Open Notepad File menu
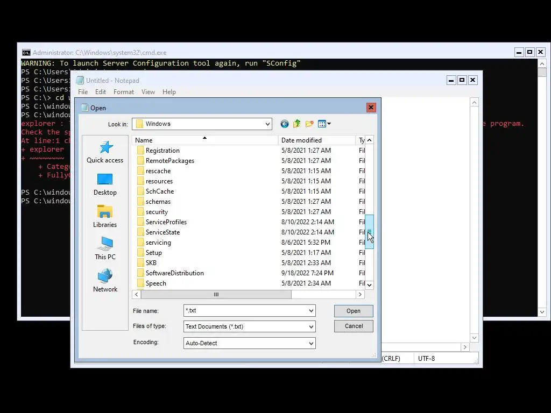551x413 pixels. coord(83,91)
